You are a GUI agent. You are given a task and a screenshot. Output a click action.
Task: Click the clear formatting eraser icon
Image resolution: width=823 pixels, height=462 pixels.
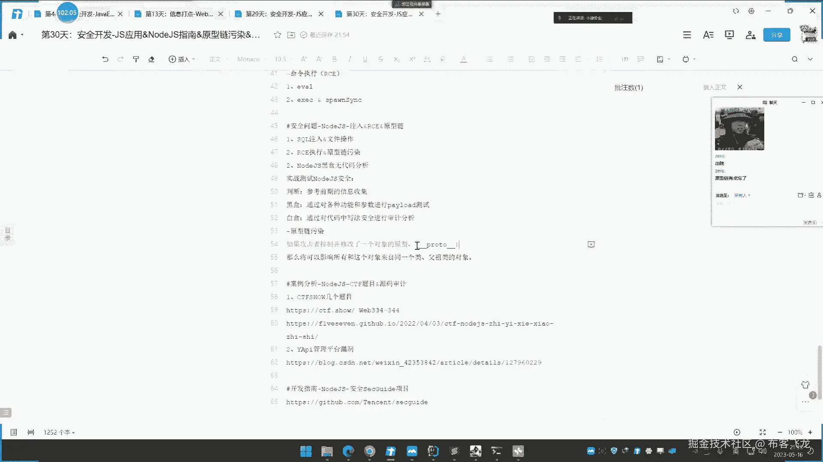[151, 59]
